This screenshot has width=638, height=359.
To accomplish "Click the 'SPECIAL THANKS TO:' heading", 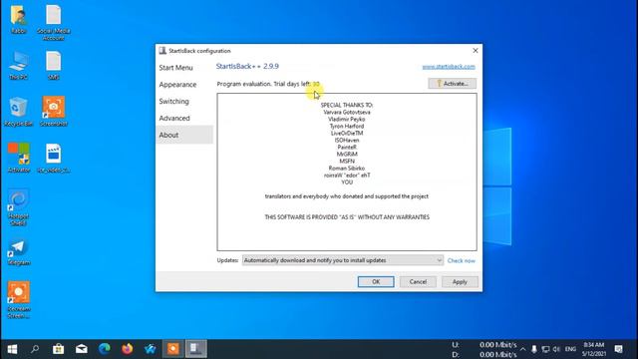I will tap(347, 105).
